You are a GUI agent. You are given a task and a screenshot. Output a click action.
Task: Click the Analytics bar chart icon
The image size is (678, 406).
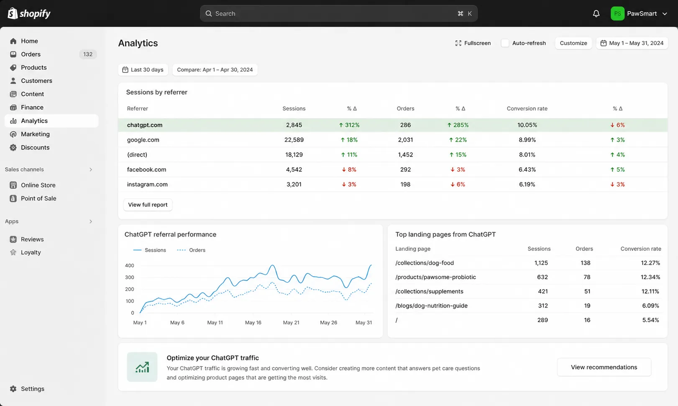click(13, 121)
